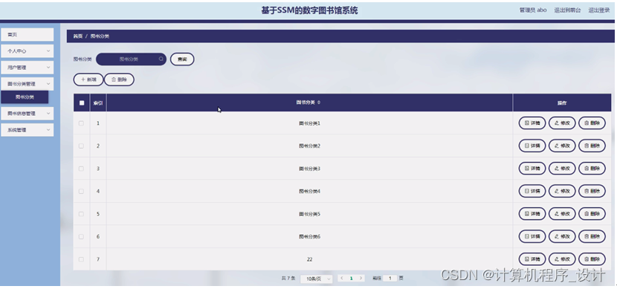Click 删除 for row 图书分类4
The width and height of the screenshot is (617, 289).
[592, 191]
